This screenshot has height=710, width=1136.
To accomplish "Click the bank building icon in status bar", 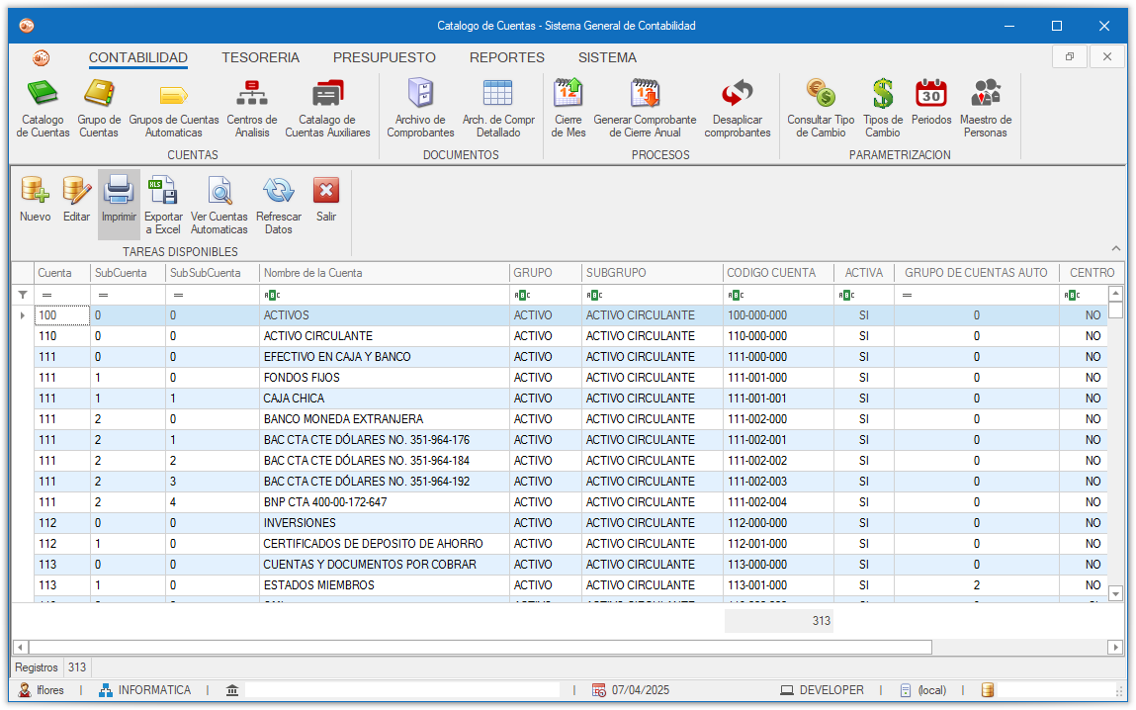I will [x=231, y=690].
